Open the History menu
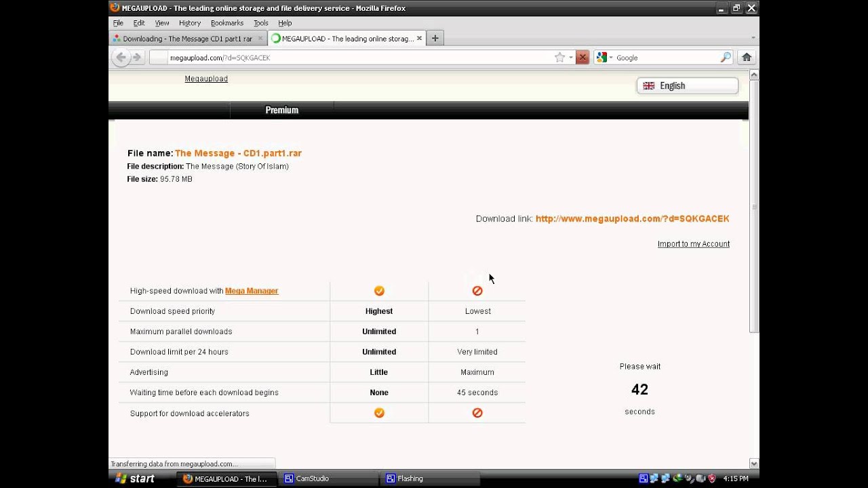 pos(190,23)
